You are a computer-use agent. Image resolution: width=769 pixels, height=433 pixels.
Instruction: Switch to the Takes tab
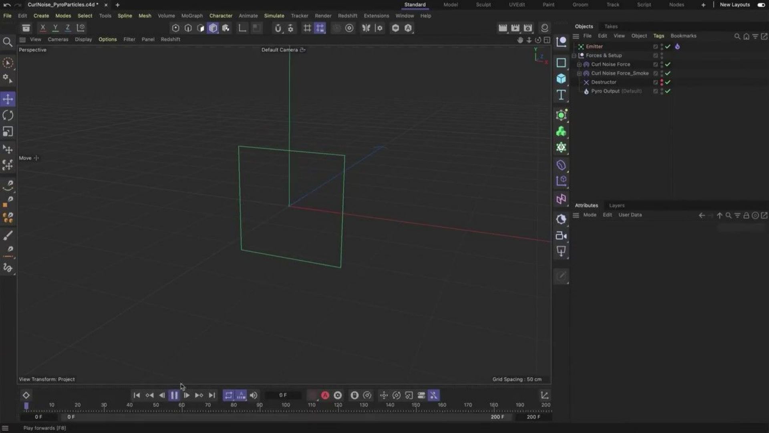[611, 26]
